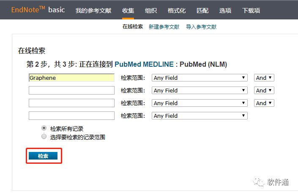
Task: Focus the third empty search field
Action: coord(72,103)
